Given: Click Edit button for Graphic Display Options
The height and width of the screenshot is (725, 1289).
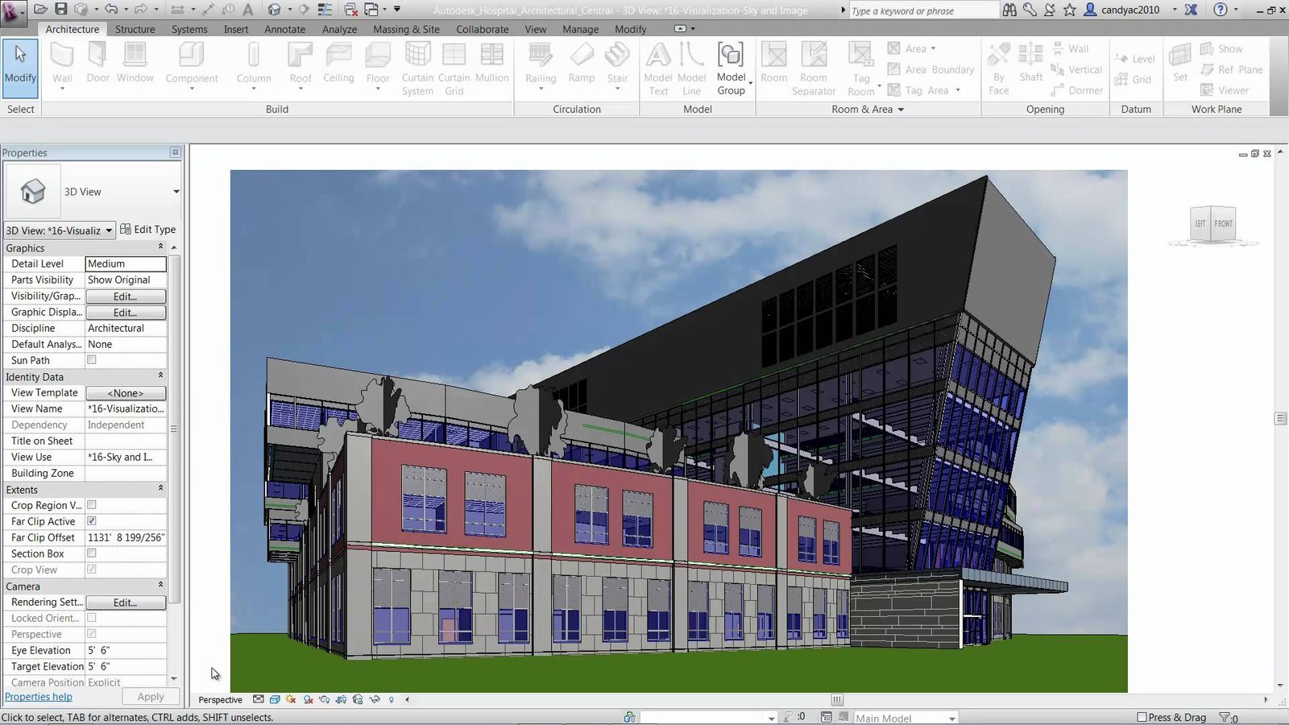Looking at the screenshot, I should pos(126,313).
